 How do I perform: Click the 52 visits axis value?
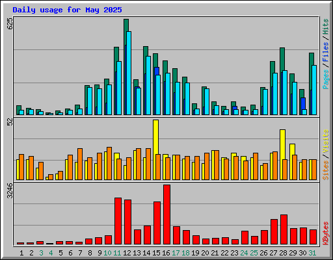pyautogui.click(x=10, y=122)
